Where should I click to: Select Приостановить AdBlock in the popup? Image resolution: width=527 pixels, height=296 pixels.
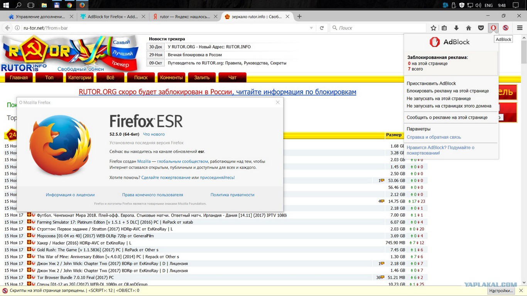click(431, 83)
